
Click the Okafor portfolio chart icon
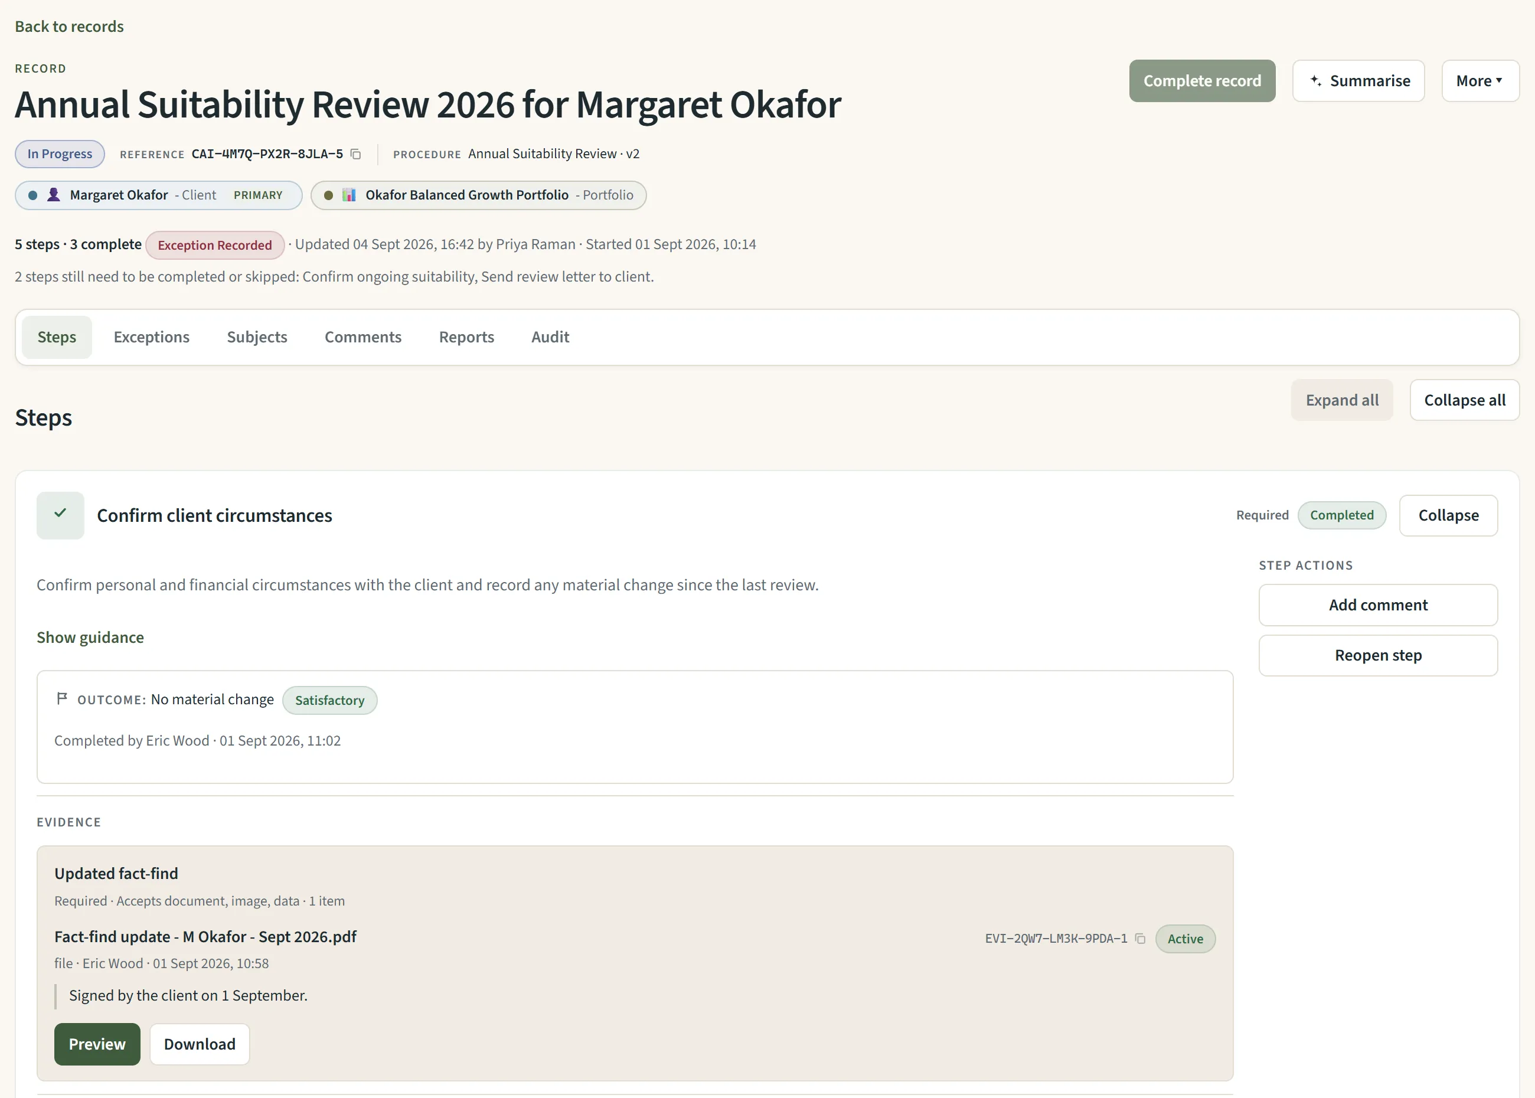coord(349,195)
